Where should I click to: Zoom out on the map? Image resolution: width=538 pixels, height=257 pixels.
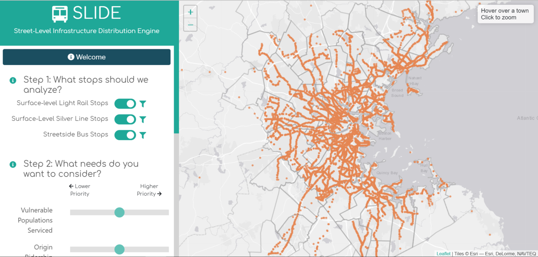point(190,25)
